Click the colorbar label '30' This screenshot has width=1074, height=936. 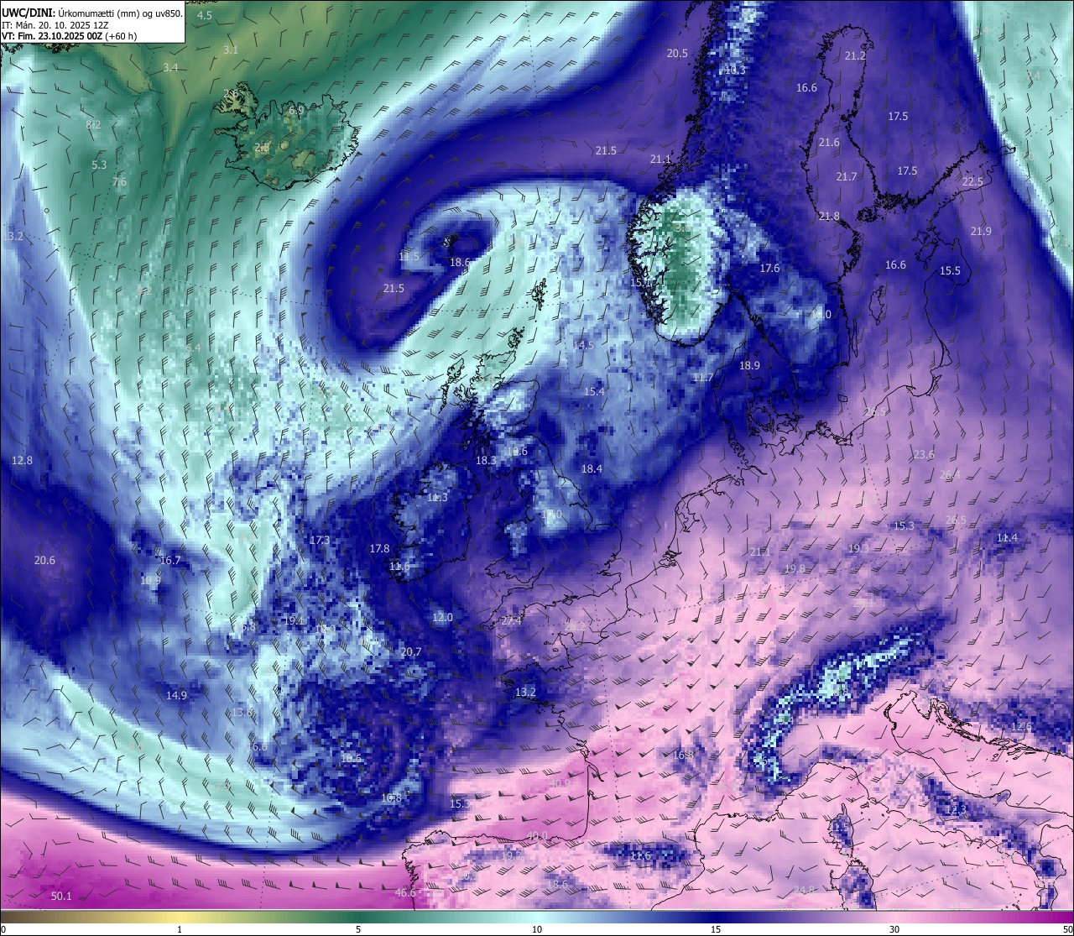point(894,929)
